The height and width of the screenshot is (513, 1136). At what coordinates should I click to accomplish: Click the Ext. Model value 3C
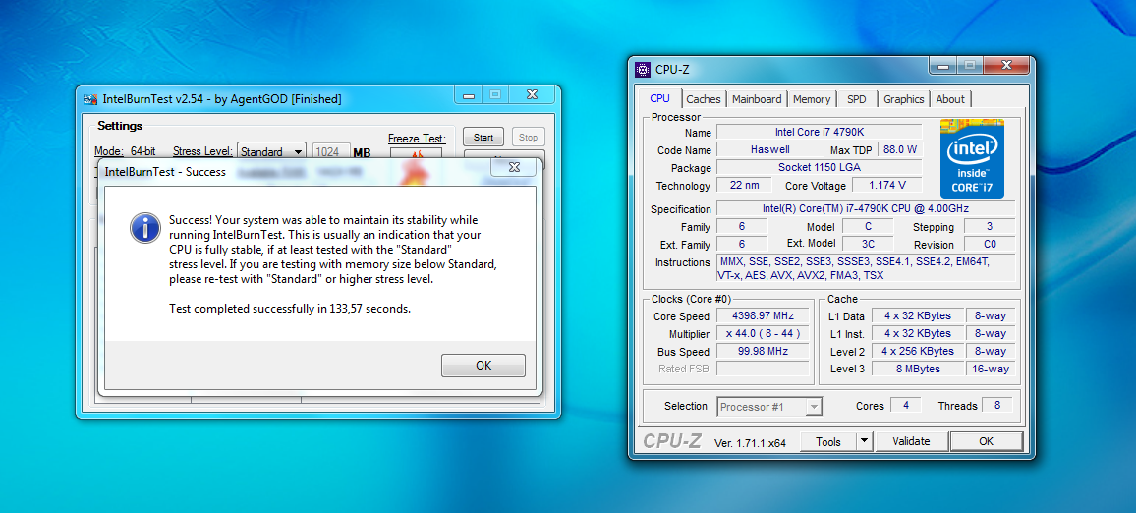tap(868, 244)
